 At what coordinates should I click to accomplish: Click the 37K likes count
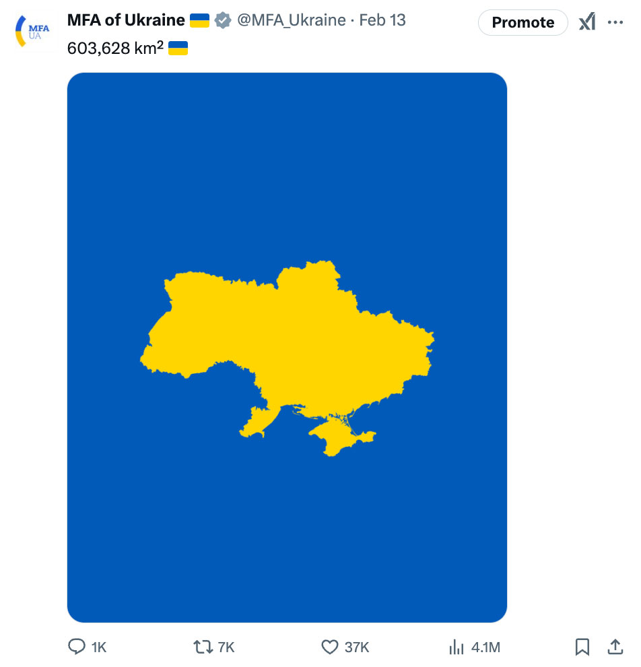[x=357, y=647]
